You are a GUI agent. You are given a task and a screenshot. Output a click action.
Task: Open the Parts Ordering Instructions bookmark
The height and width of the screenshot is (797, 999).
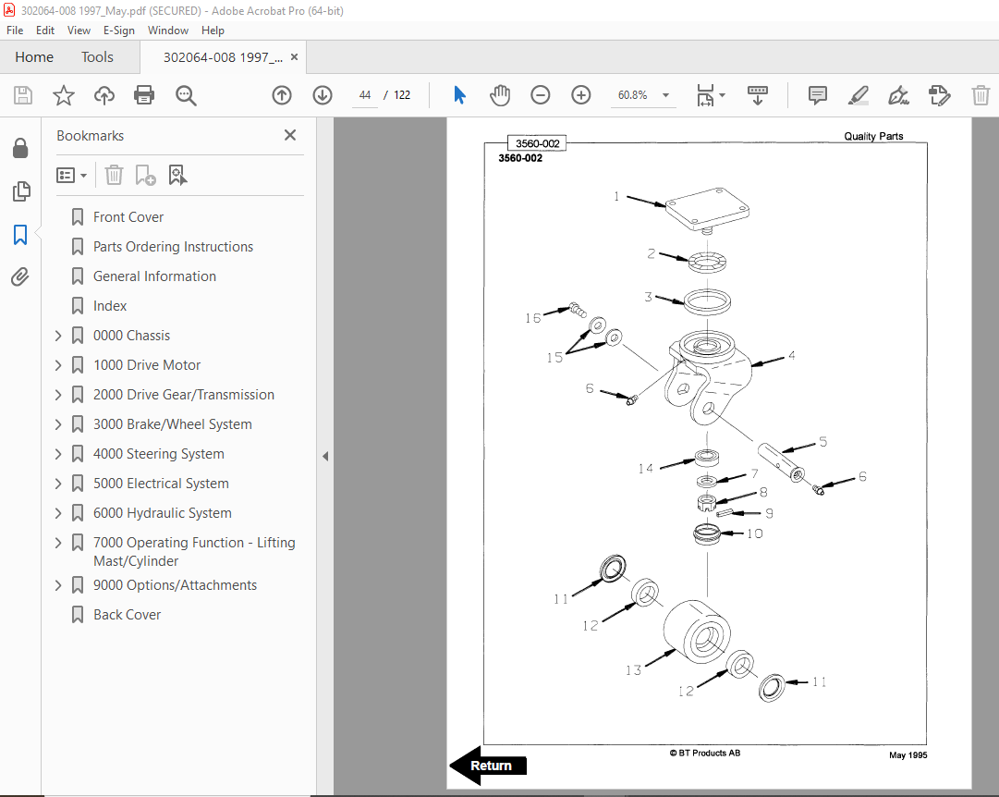click(173, 247)
